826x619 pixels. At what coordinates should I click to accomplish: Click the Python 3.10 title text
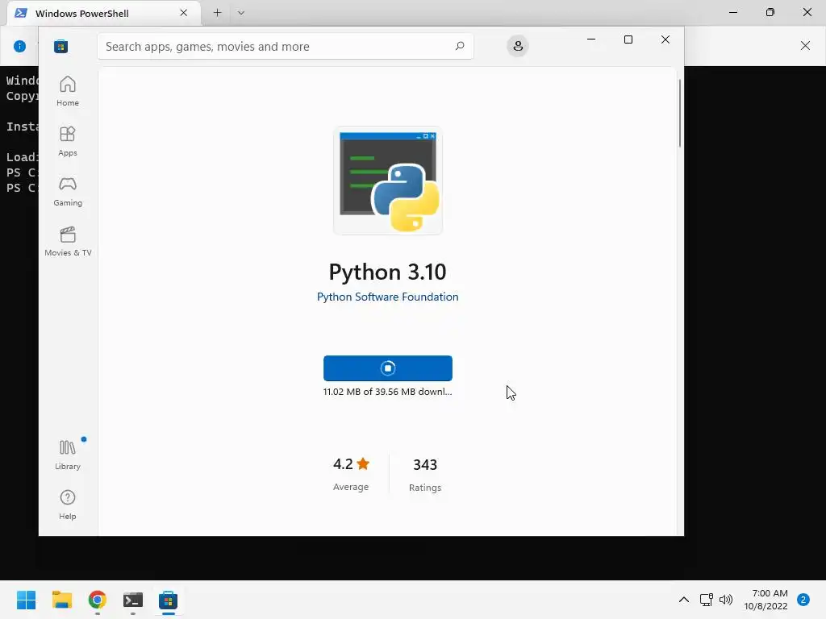(x=388, y=272)
